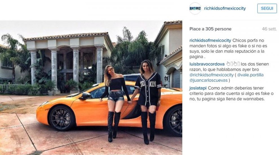Click the 46 sett. timestamp
This screenshot has width=279, height=155.
pyautogui.click(x=269, y=29)
